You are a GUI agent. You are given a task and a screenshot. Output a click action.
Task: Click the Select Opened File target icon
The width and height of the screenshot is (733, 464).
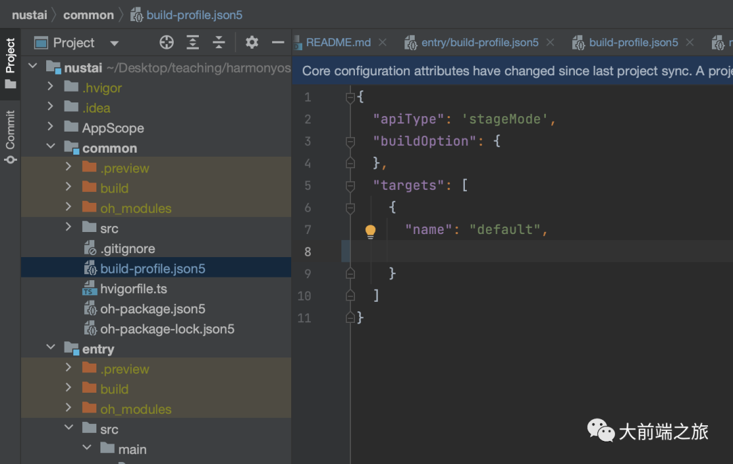166,43
